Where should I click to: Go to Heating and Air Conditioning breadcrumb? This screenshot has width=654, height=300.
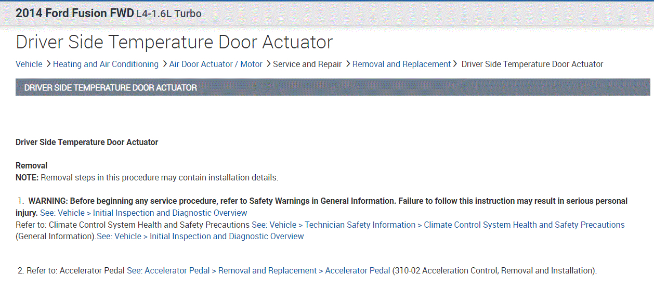point(106,64)
